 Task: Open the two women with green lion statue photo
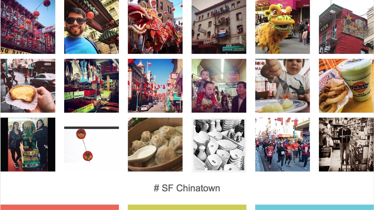point(28,144)
